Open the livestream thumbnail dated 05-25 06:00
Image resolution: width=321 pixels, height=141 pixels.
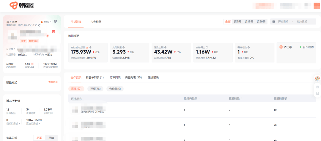pos(75,110)
